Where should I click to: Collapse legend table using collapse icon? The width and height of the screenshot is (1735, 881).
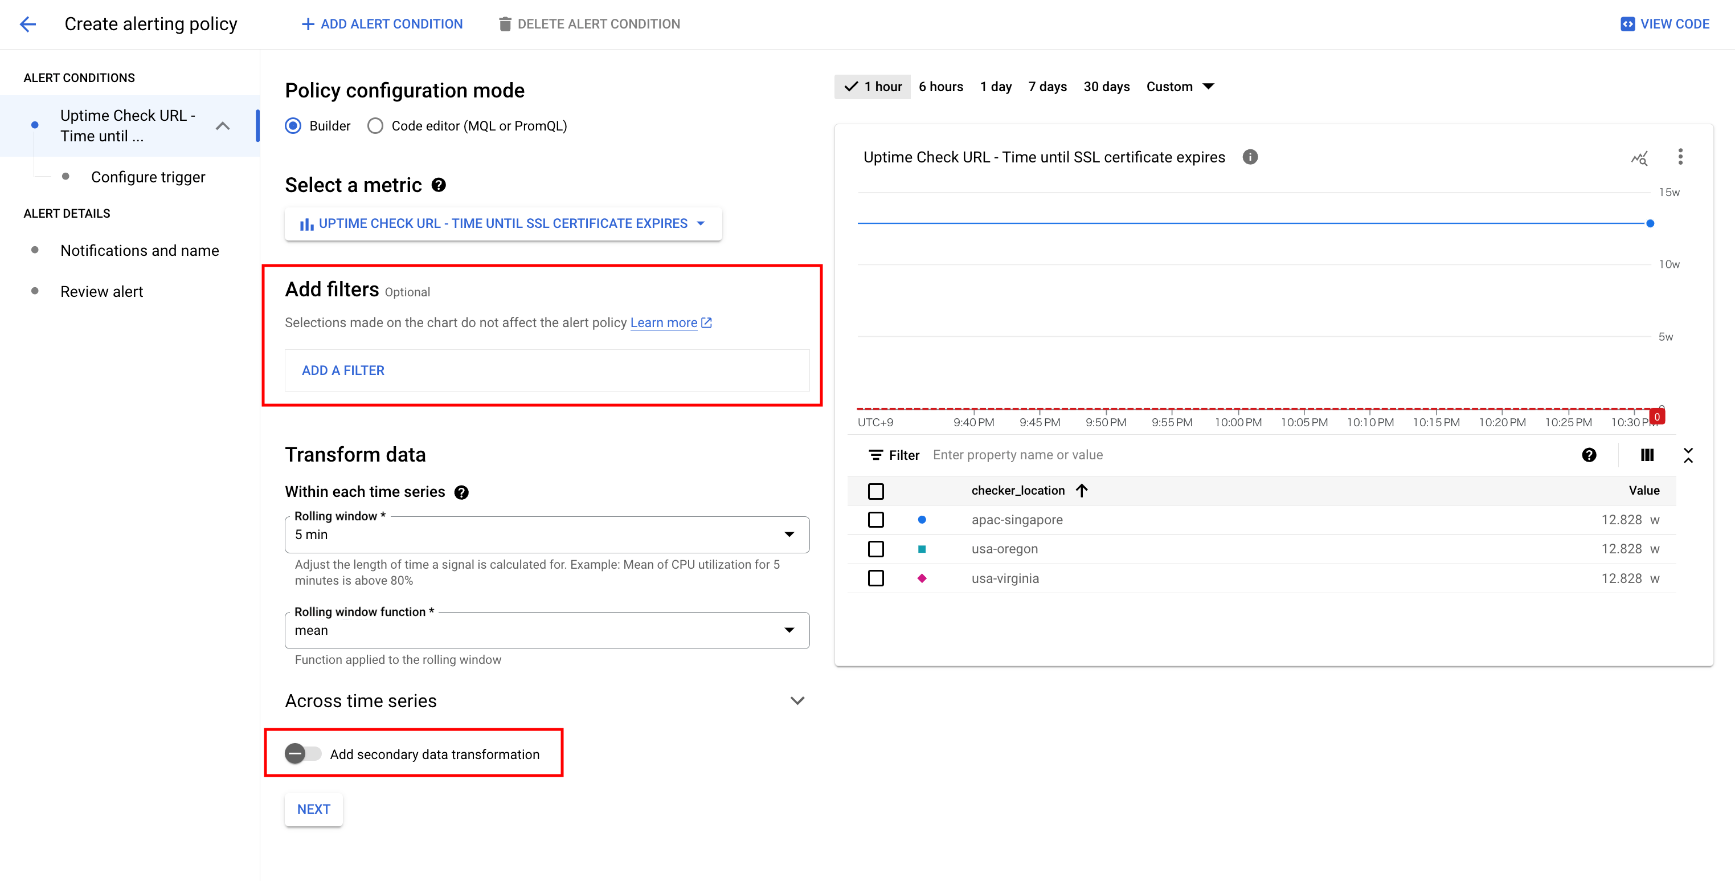coord(1688,455)
